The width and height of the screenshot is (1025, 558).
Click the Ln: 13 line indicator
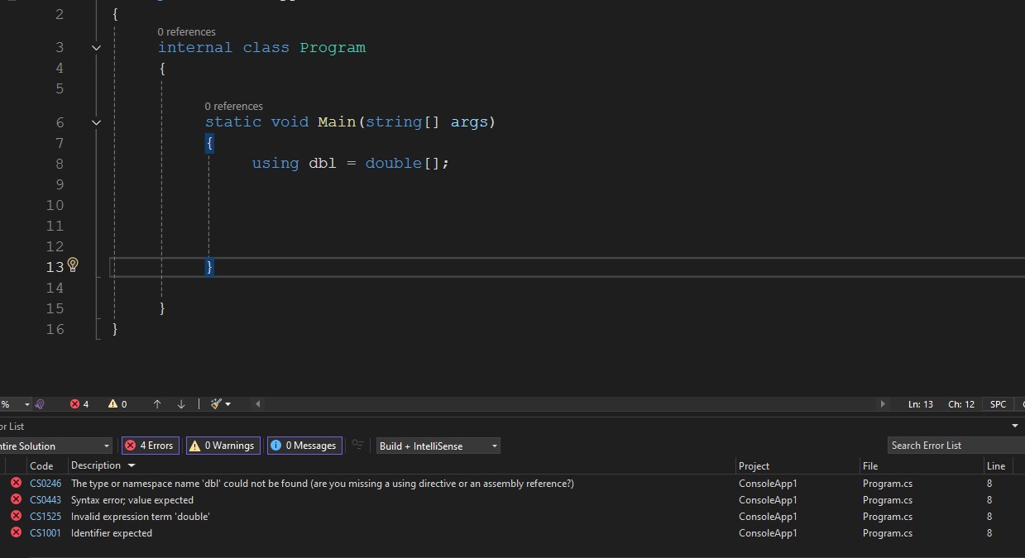[921, 404]
